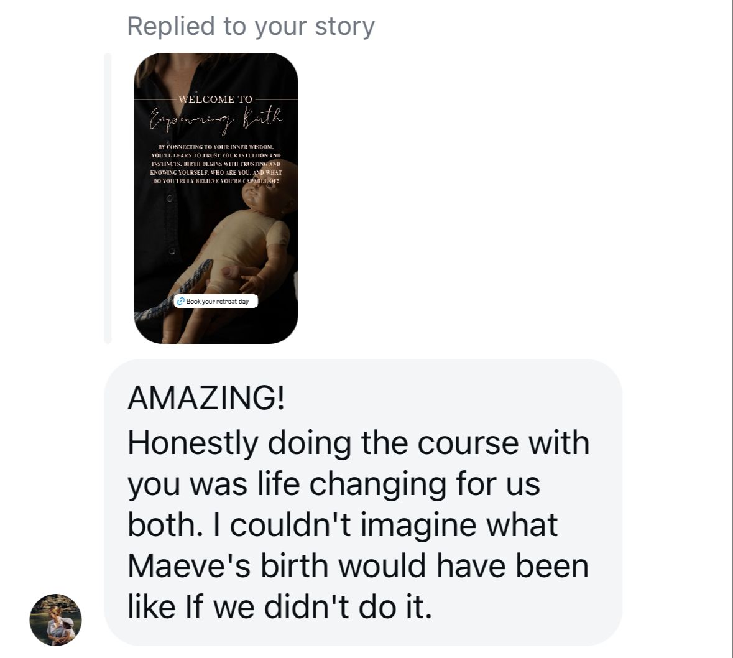The width and height of the screenshot is (733, 658).
Task: Open the replied story thumbnail
Action: (216, 198)
